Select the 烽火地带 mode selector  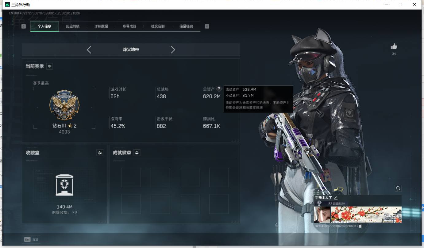pyautogui.click(x=131, y=49)
